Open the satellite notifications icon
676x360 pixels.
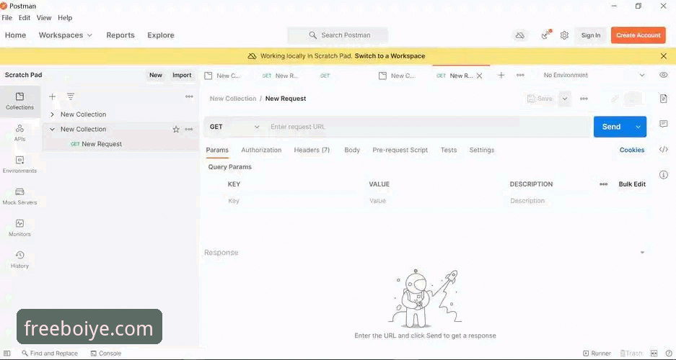coord(546,35)
